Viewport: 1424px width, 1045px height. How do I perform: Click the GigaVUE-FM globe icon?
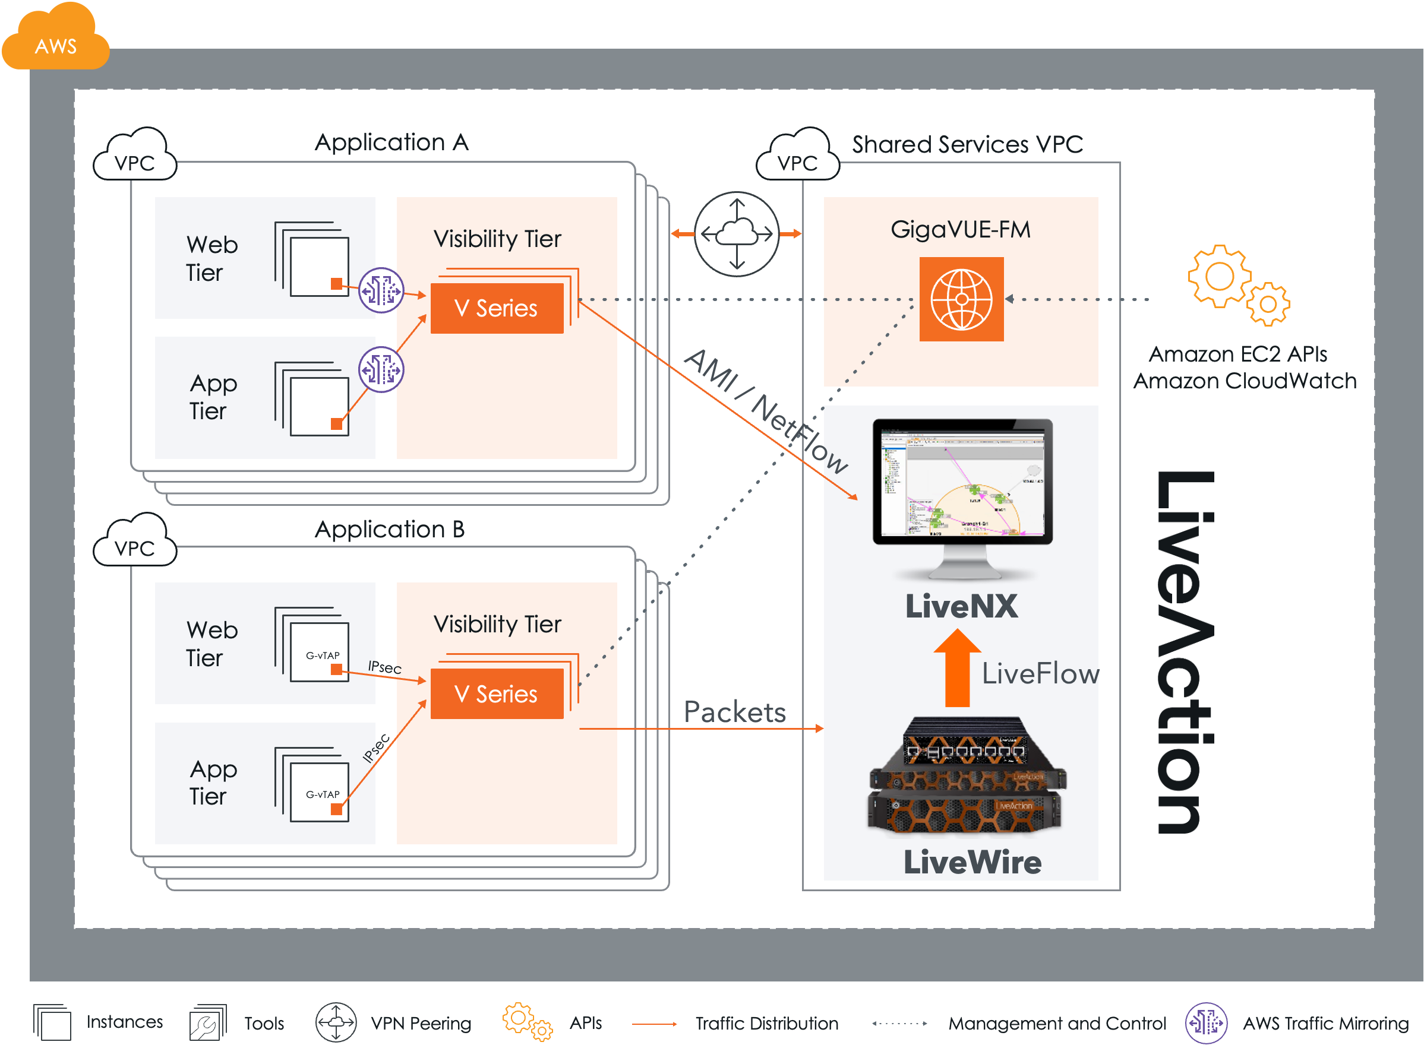click(x=961, y=299)
